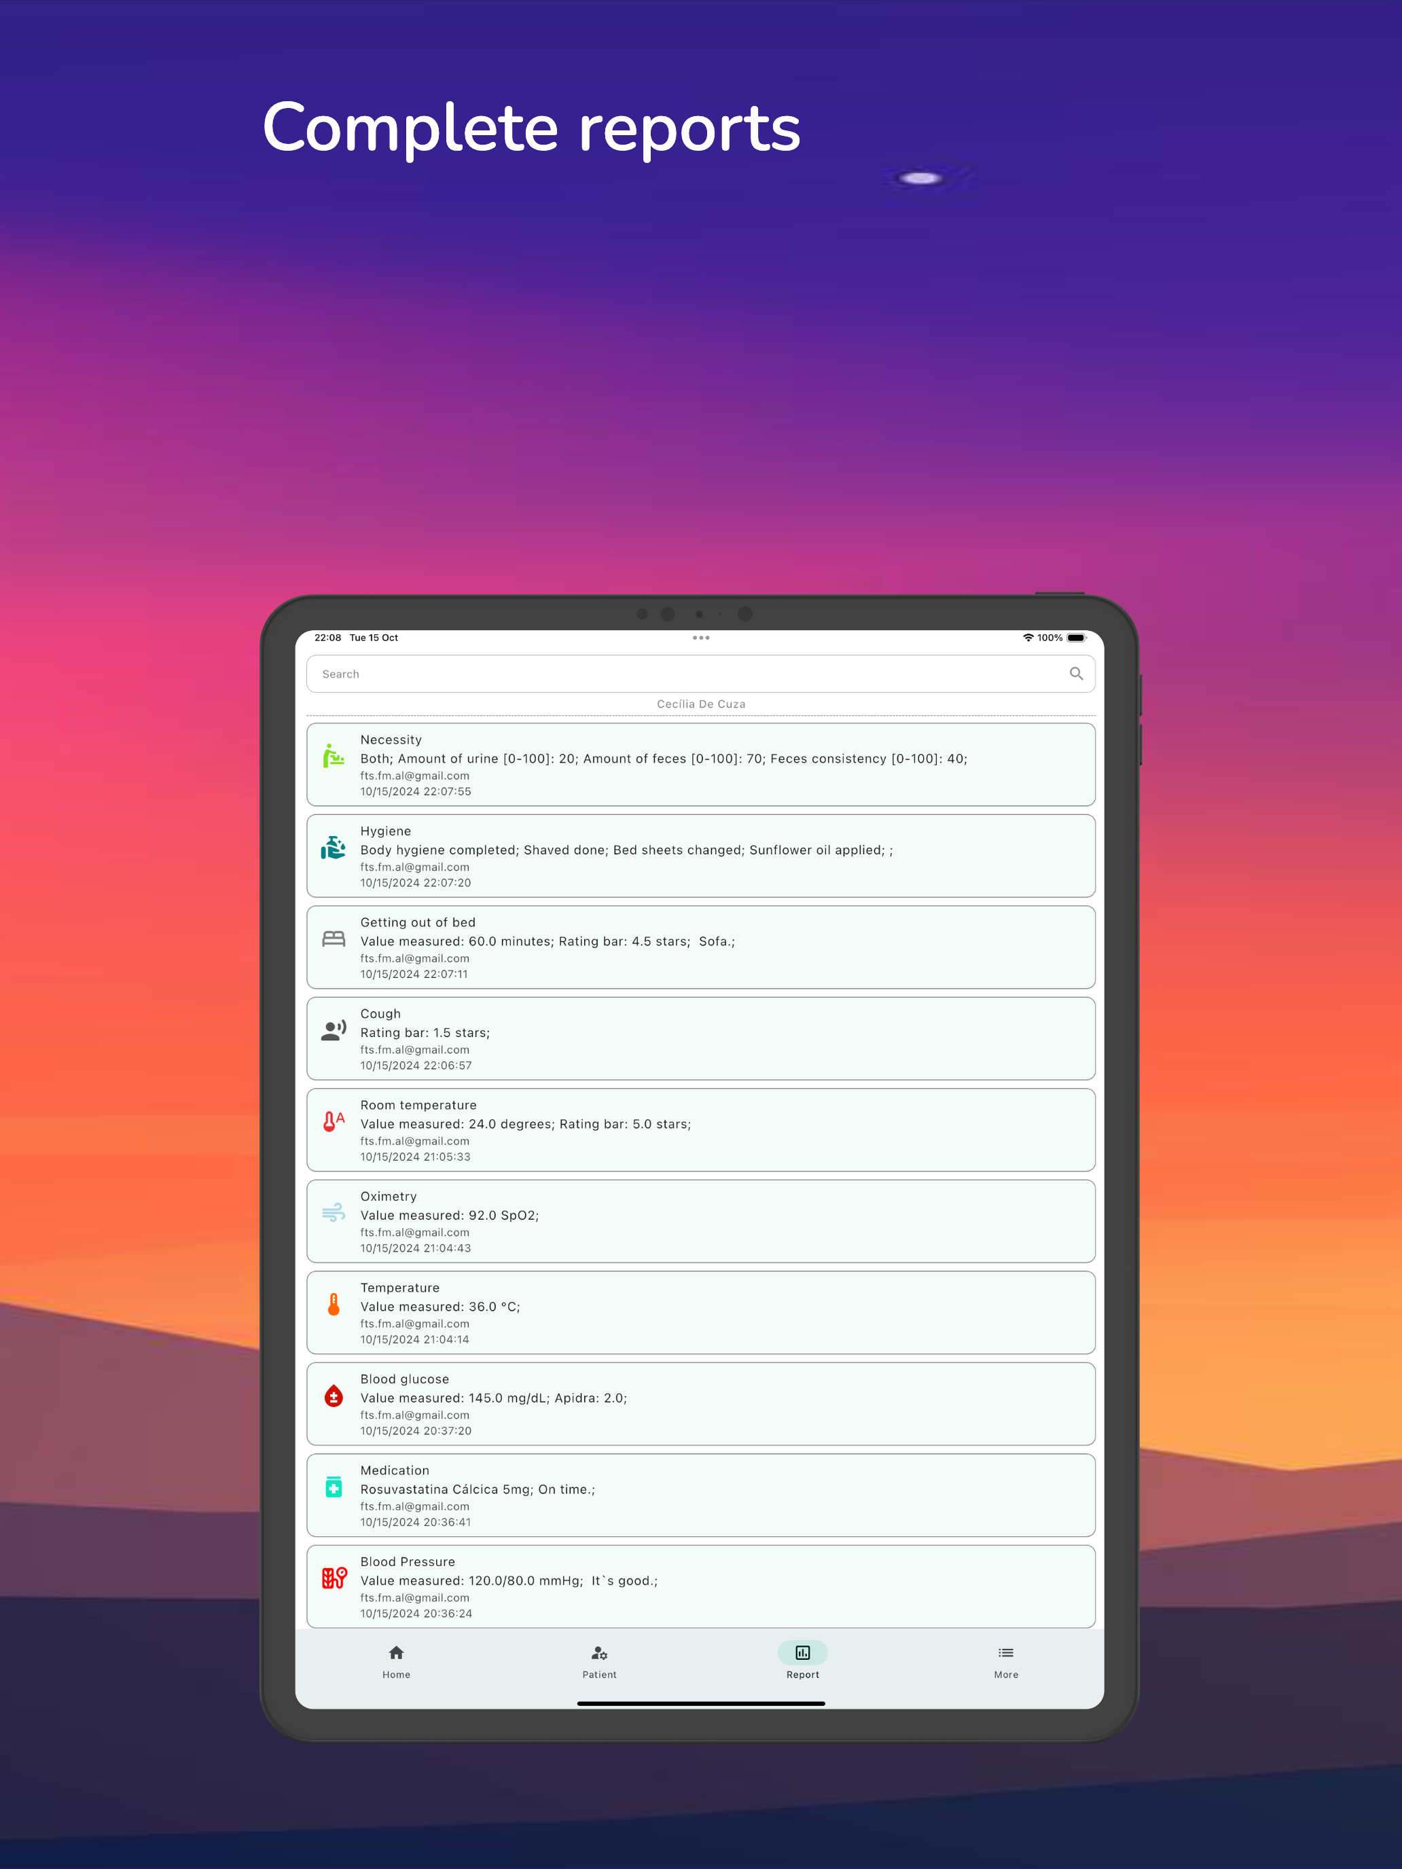Screen dimensions: 1402x1869
Task: Click the Hygiene entry title
Action: pyautogui.click(x=385, y=831)
